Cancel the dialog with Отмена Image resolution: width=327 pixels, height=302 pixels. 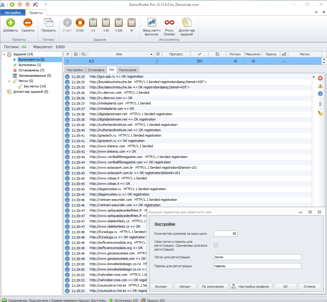[309, 287]
